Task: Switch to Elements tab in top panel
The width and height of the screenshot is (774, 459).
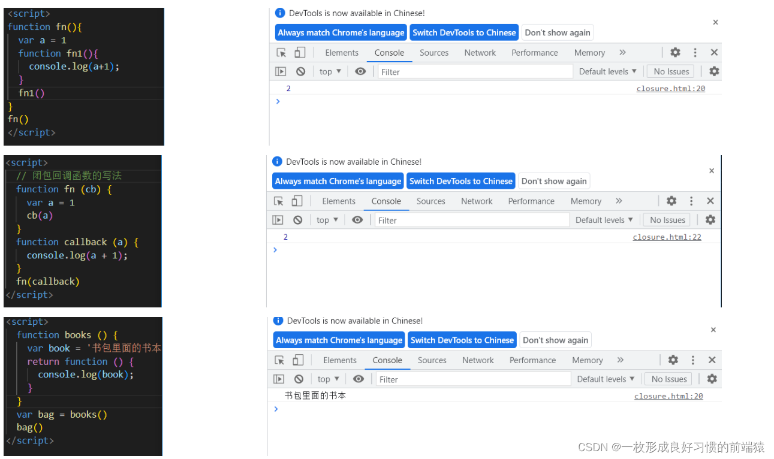Action: pyautogui.click(x=342, y=53)
